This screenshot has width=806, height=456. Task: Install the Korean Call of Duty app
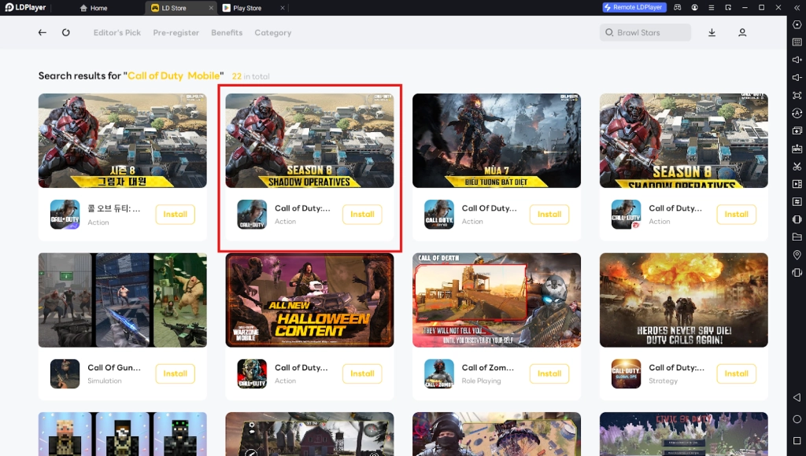click(x=176, y=214)
